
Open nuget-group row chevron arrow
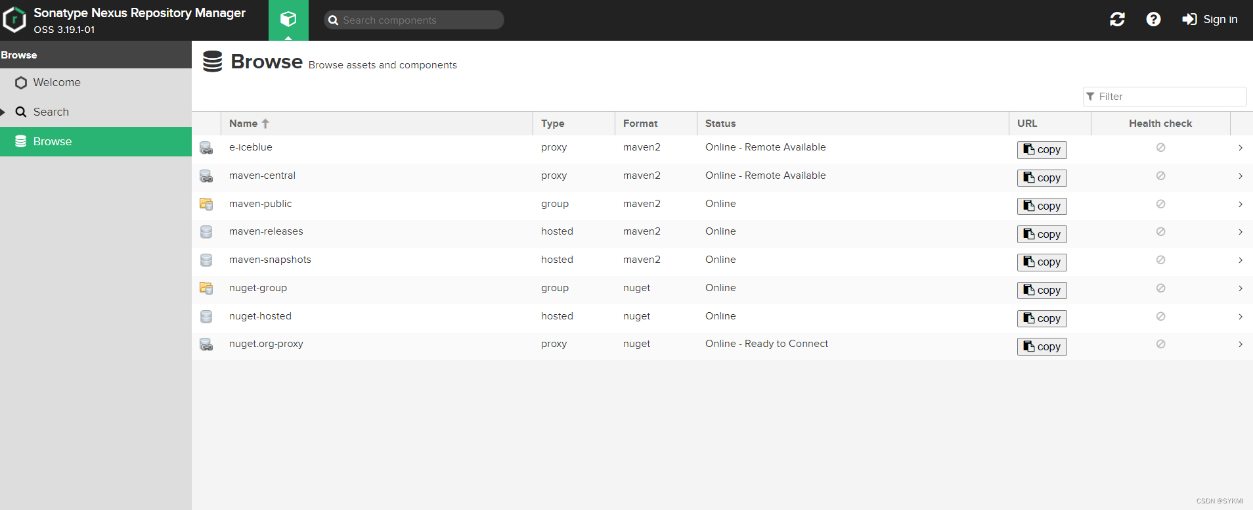click(1241, 289)
